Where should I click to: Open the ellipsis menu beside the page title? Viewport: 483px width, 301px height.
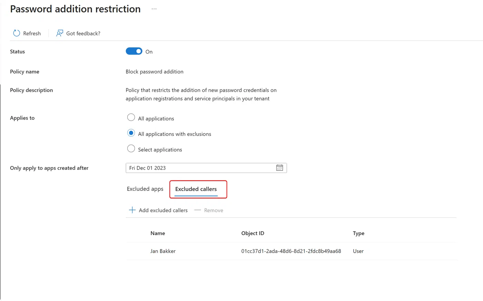154,9
